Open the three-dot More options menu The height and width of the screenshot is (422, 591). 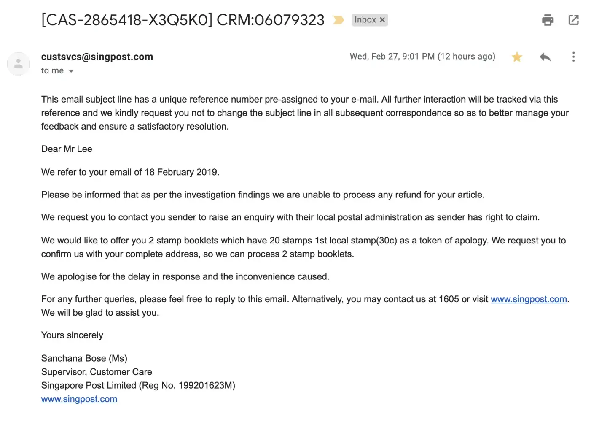(573, 57)
